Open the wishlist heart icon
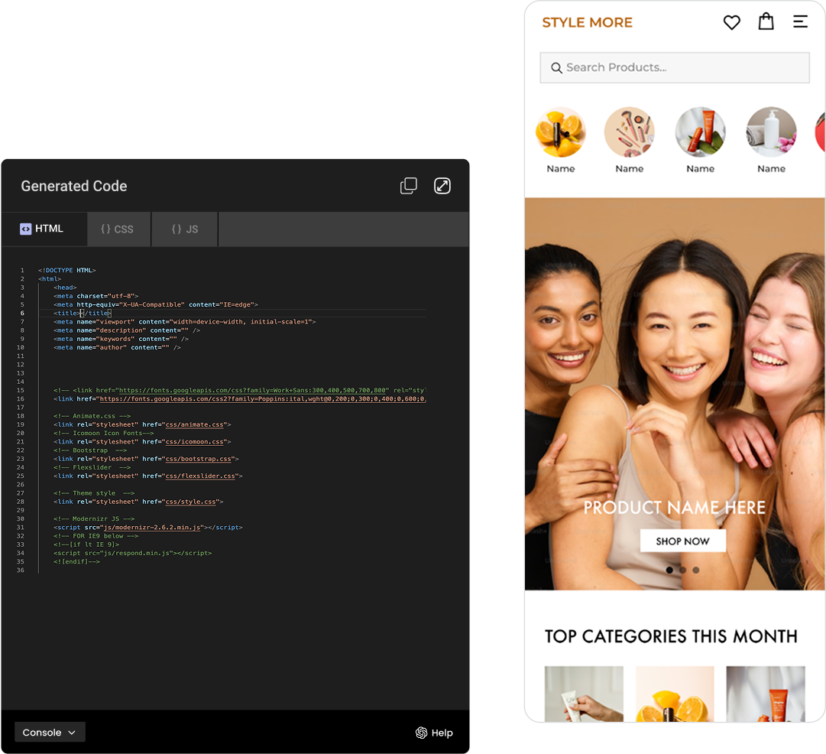 tap(731, 22)
